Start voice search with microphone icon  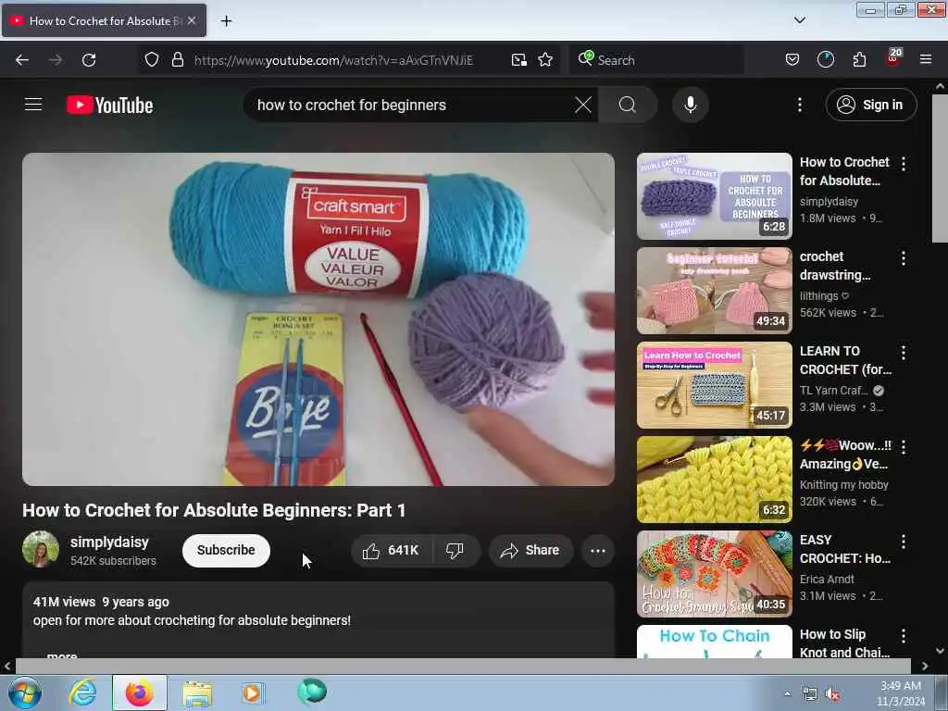690,105
